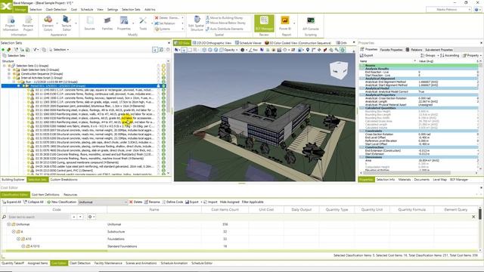Switch to 3D Color Coded View tab

[297, 43]
